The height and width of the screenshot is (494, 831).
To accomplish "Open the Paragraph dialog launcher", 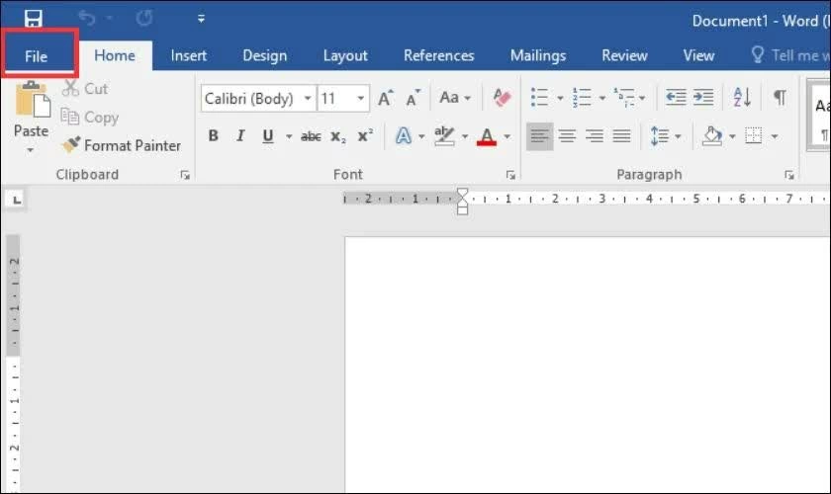I will click(x=789, y=175).
